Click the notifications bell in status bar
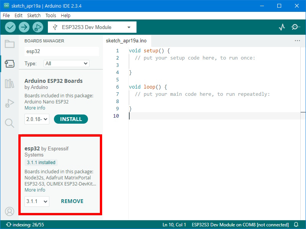Screen dimensions: 306x229 point(296,224)
